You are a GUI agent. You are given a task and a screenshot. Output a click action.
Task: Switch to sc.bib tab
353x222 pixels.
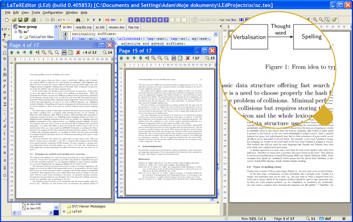tap(100, 27)
